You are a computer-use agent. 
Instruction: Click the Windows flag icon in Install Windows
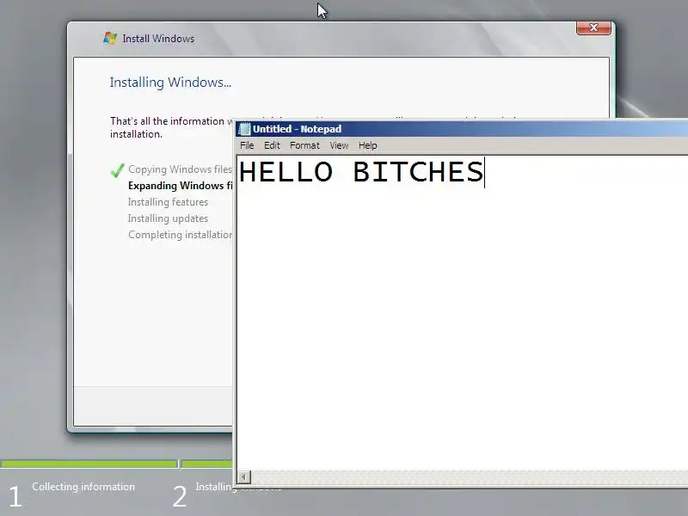click(110, 38)
